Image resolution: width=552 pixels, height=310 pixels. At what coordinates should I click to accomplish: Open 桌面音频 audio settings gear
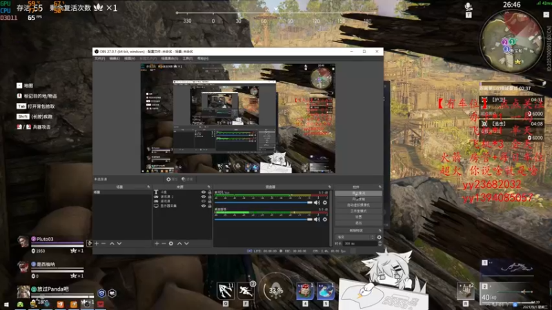pos(325,219)
